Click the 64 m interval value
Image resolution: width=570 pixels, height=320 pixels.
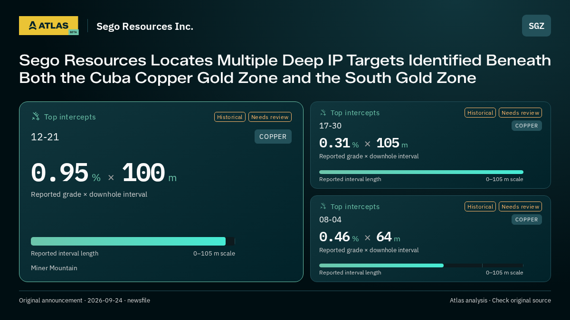[x=388, y=237]
